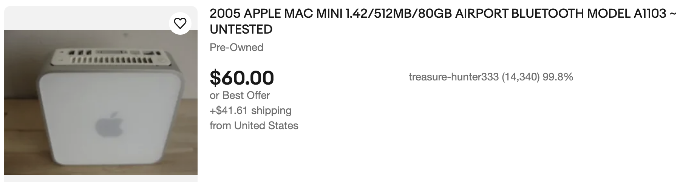
Task: Click the Apple logo in the photo
Action: 109,125
